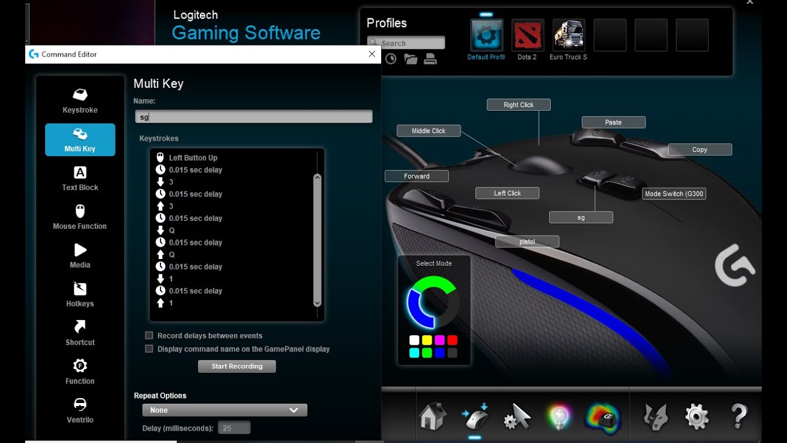Select the green mode ring segment
This screenshot has width=787, height=443.
coord(434,282)
